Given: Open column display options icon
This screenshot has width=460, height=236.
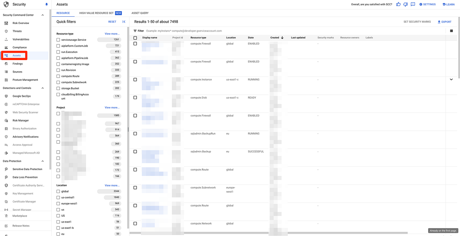Looking at the screenshot, I should 451,31.
